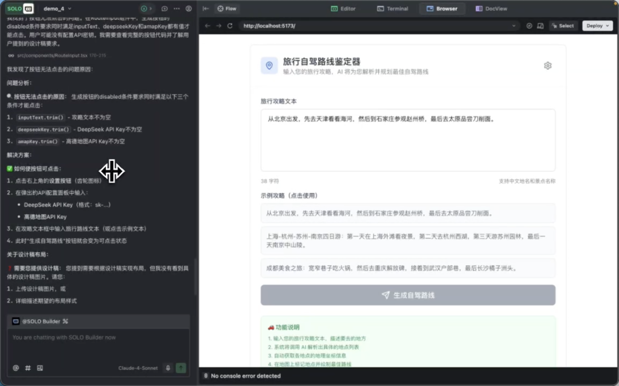Select the Browser tab
Viewport: 619px width, 386px height.
(442, 9)
